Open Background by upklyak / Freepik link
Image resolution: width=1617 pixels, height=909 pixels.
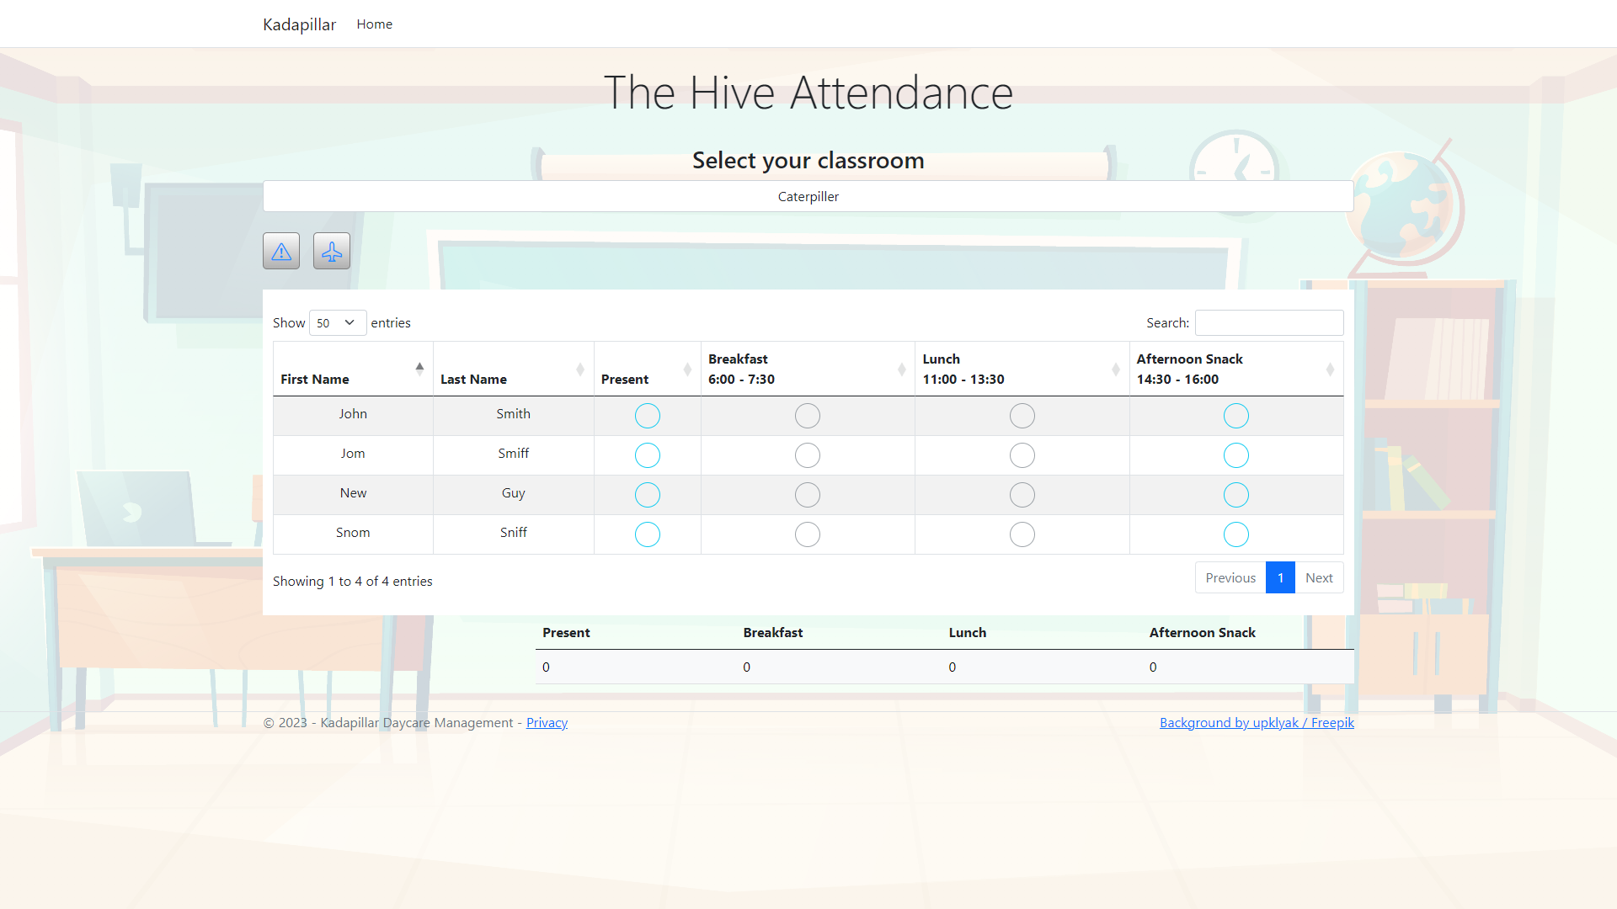(x=1256, y=723)
